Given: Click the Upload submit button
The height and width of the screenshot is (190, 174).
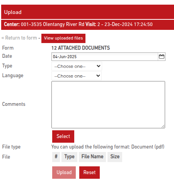Looking at the screenshot, I should [64, 173].
